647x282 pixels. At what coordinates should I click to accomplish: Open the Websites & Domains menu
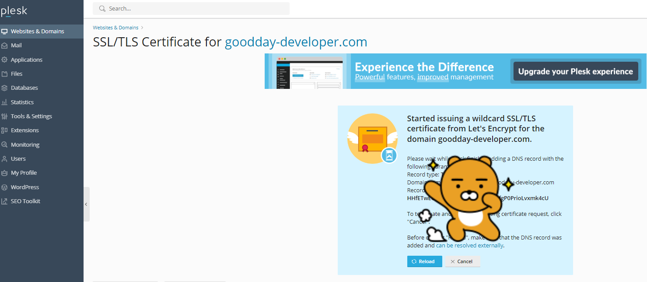pos(42,32)
